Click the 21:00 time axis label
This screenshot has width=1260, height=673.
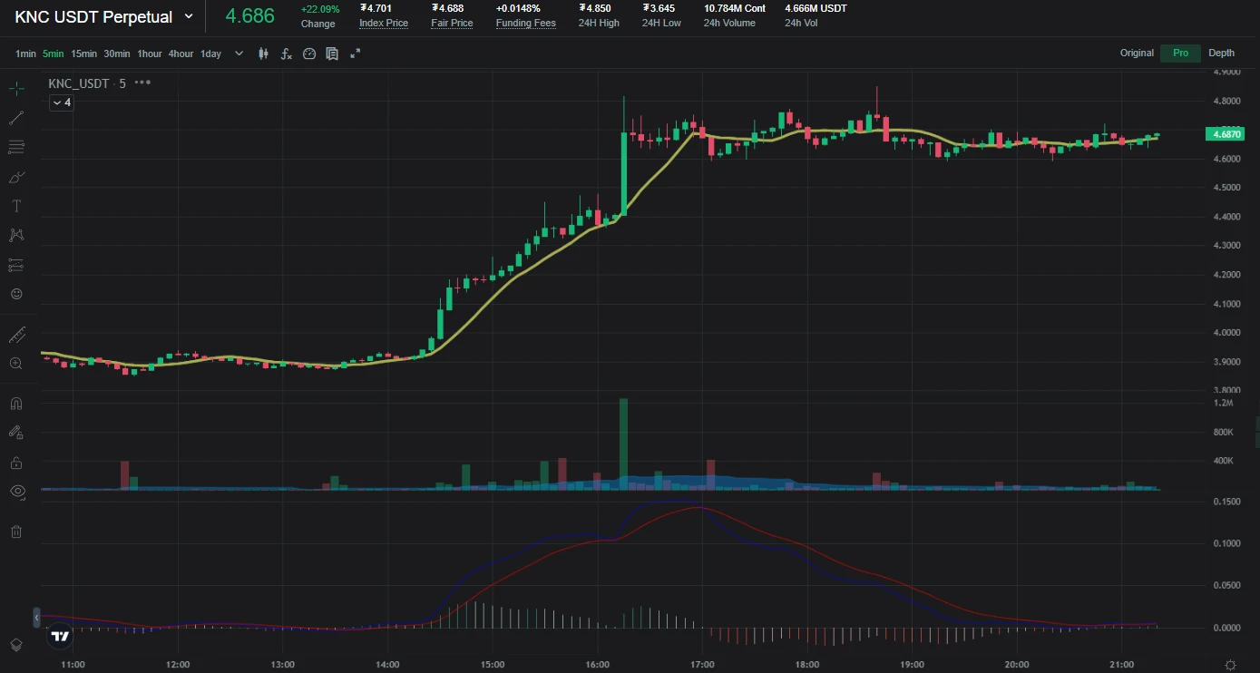pyautogui.click(x=1122, y=664)
